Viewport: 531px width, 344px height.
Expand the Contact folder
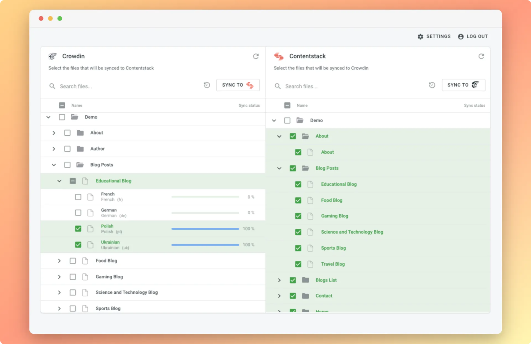[x=279, y=296]
